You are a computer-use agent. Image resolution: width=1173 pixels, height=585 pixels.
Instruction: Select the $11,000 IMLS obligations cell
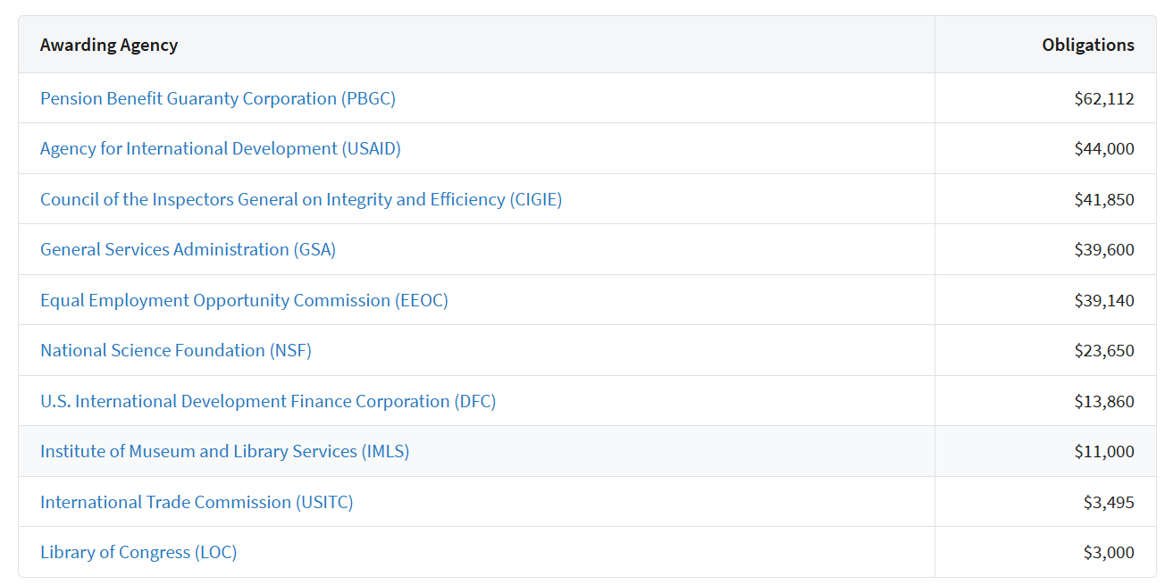pyautogui.click(x=1103, y=452)
